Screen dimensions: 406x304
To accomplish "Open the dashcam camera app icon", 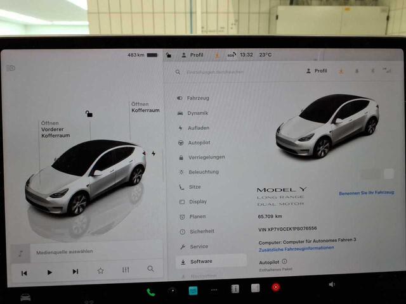I will (172, 291).
